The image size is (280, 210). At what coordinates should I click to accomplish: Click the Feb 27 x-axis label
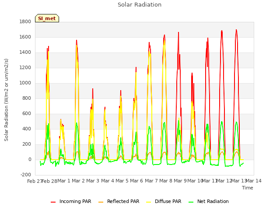[35, 181]
